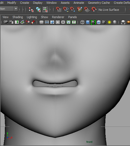
Task: Select by object type icon
Action: coord(38,9)
